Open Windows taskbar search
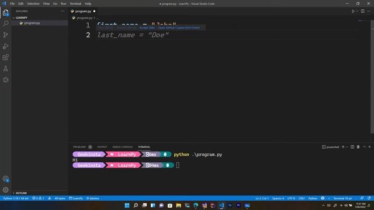374x210 pixels. (x=136, y=205)
